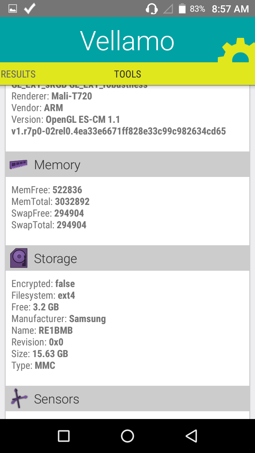Select the TOOLS tab
The width and height of the screenshot is (255, 453).
[x=127, y=74]
